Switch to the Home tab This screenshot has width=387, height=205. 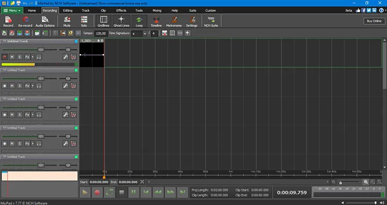pos(31,10)
